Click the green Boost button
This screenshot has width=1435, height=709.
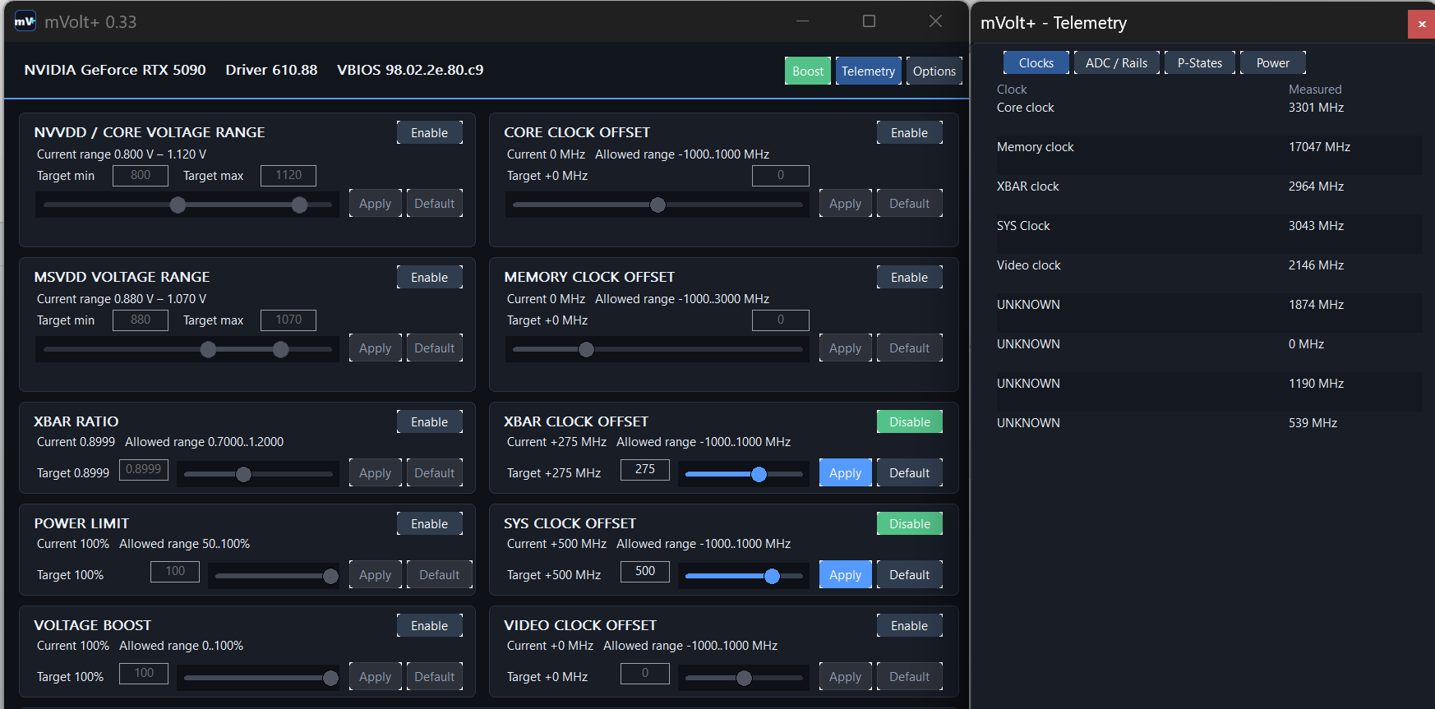[x=808, y=71]
